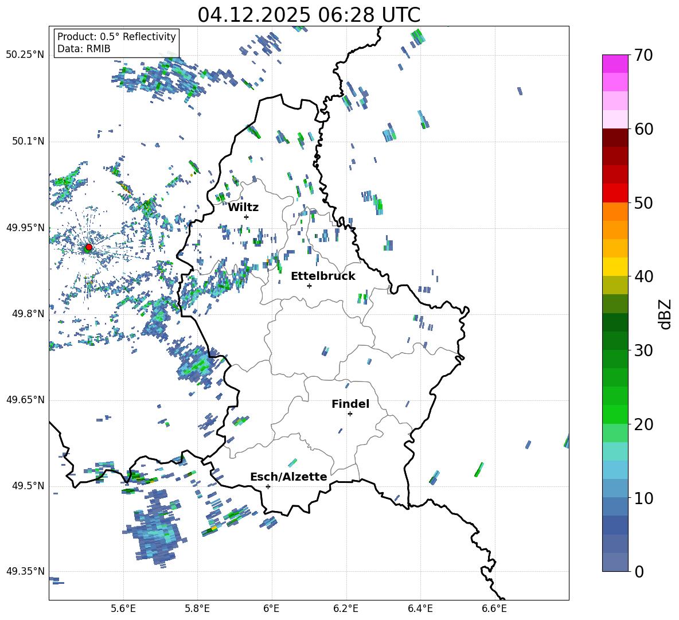Click the red radar site marker
Image resolution: width=679 pixels, height=620 pixels.
[88, 247]
